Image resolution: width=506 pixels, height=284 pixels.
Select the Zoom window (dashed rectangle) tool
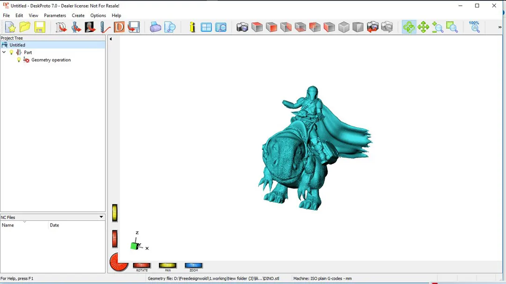pos(452,27)
